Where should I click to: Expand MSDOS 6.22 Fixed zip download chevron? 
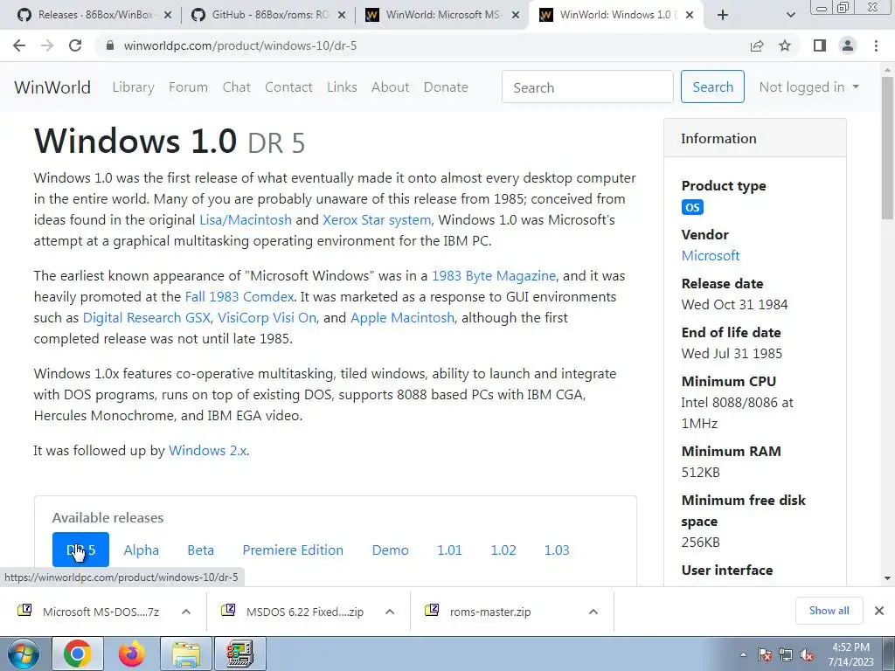[x=390, y=612]
